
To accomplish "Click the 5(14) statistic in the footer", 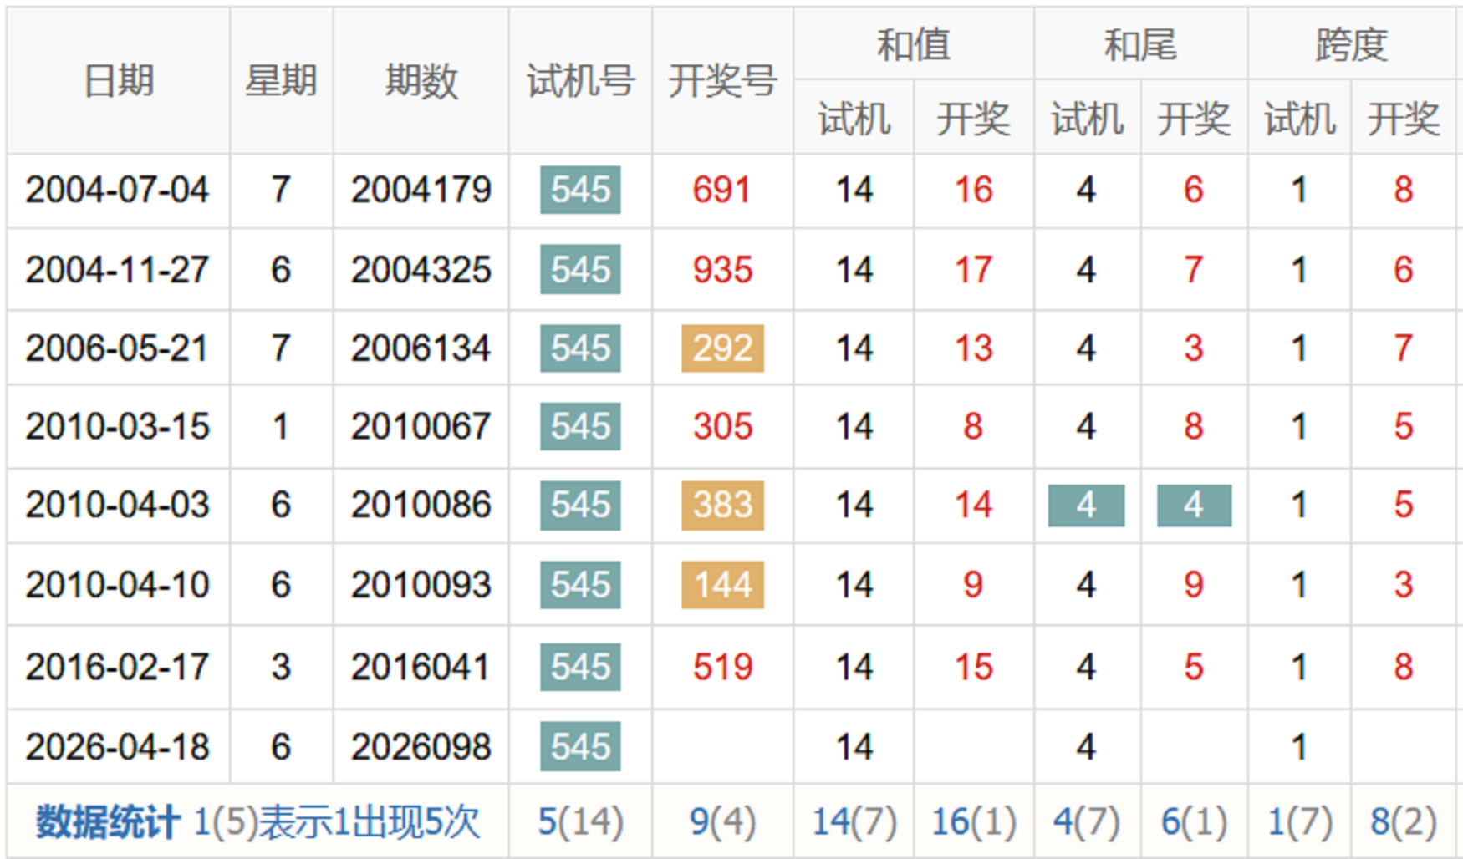I will (x=580, y=822).
